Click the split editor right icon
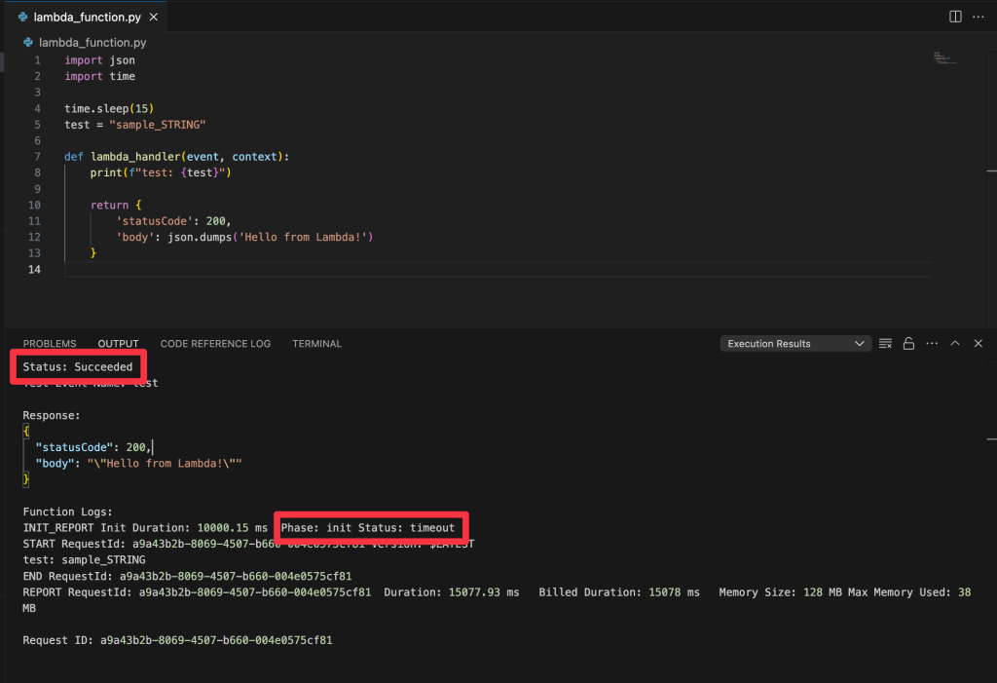This screenshot has width=997, height=683. (x=955, y=17)
